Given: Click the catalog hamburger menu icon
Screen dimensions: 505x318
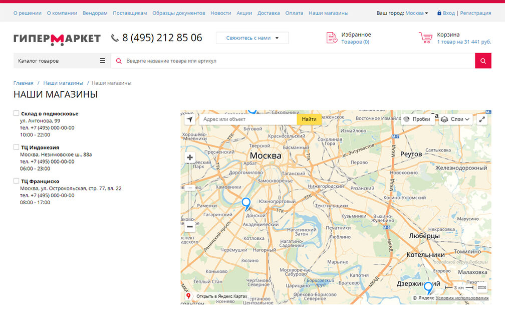Looking at the screenshot, I should pos(102,61).
